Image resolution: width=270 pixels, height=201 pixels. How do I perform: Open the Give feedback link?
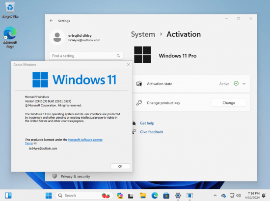(x=152, y=132)
